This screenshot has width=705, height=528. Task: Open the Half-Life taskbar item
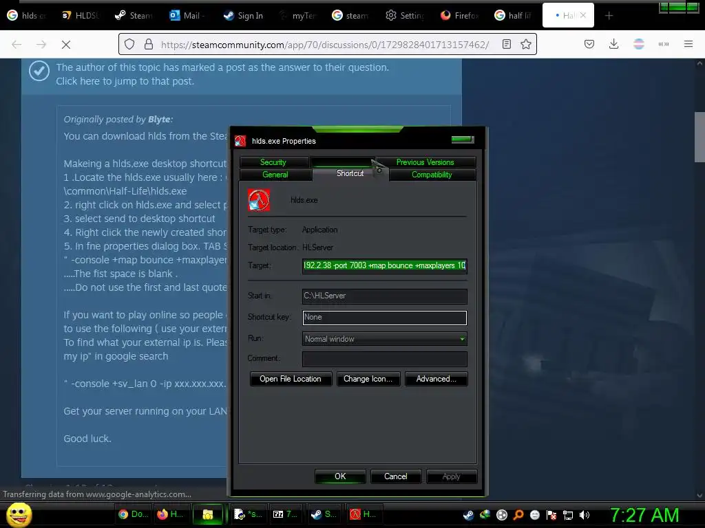[363, 514]
